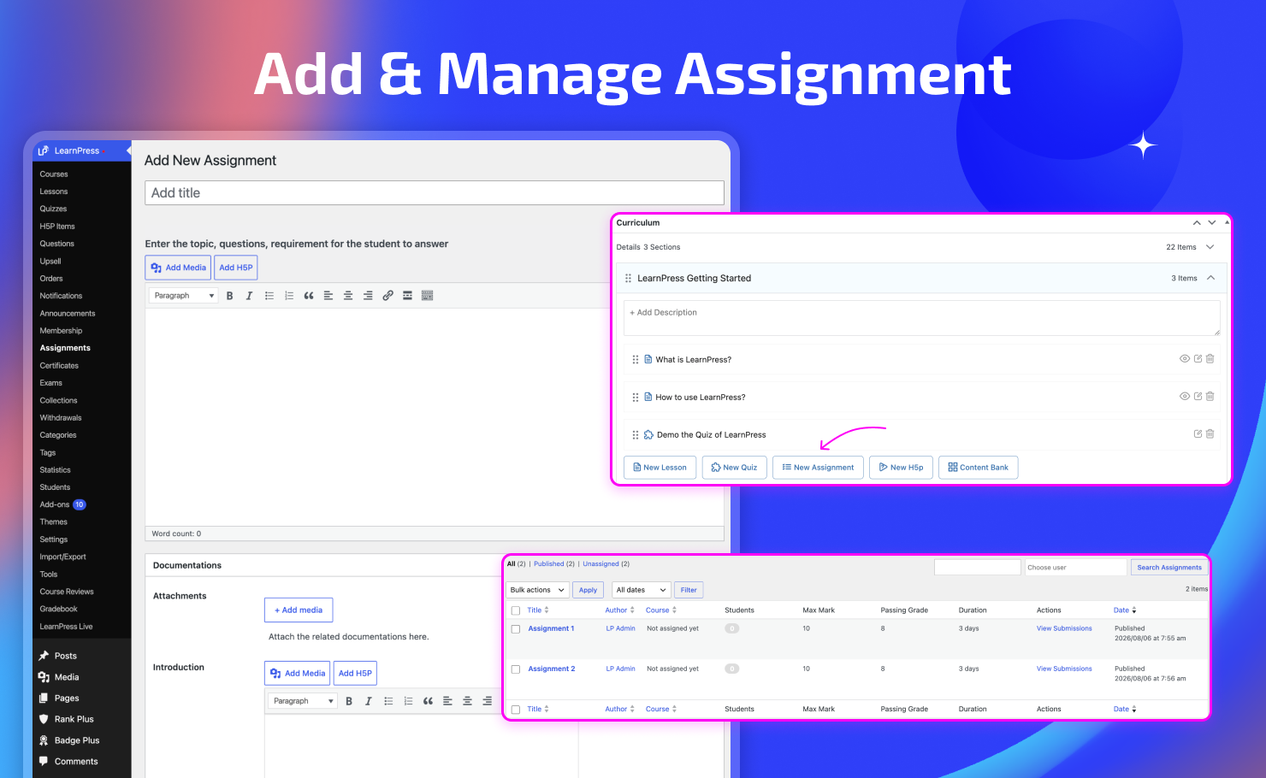Click the '+ Add Description' text area

(922, 318)
